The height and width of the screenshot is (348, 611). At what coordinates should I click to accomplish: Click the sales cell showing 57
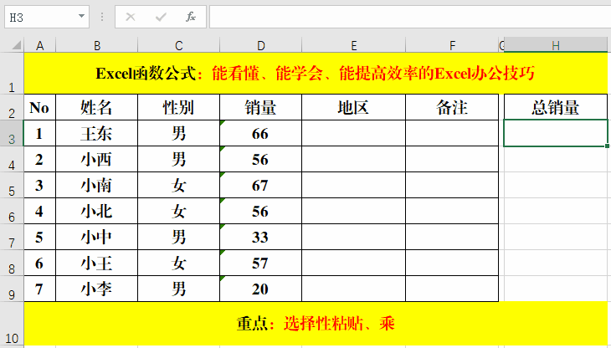click(x=260, y=263)
